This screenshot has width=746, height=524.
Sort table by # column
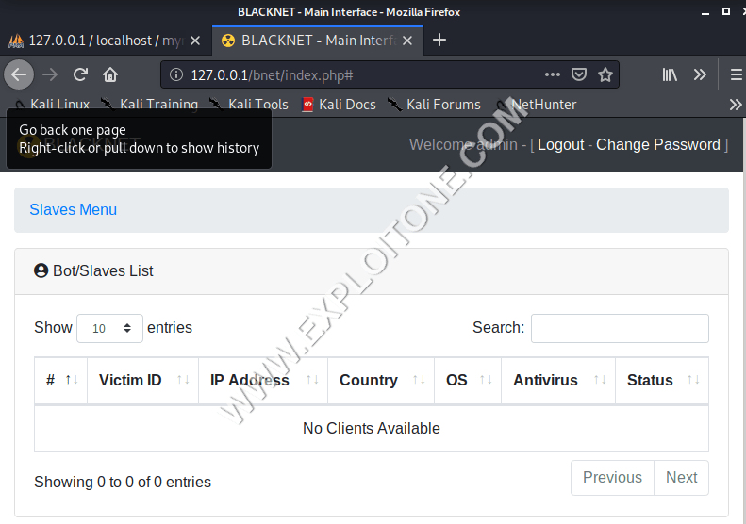[x=61, y=381]
